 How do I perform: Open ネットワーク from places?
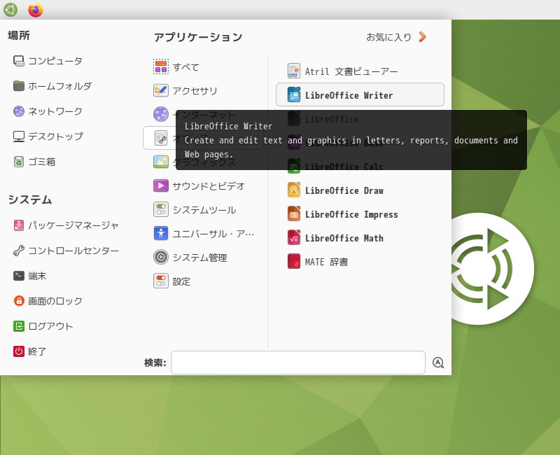48,111
